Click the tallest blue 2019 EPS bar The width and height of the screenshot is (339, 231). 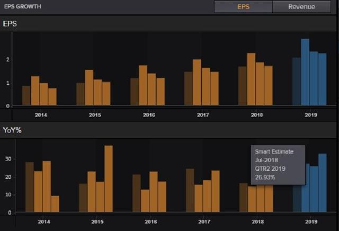305,72
